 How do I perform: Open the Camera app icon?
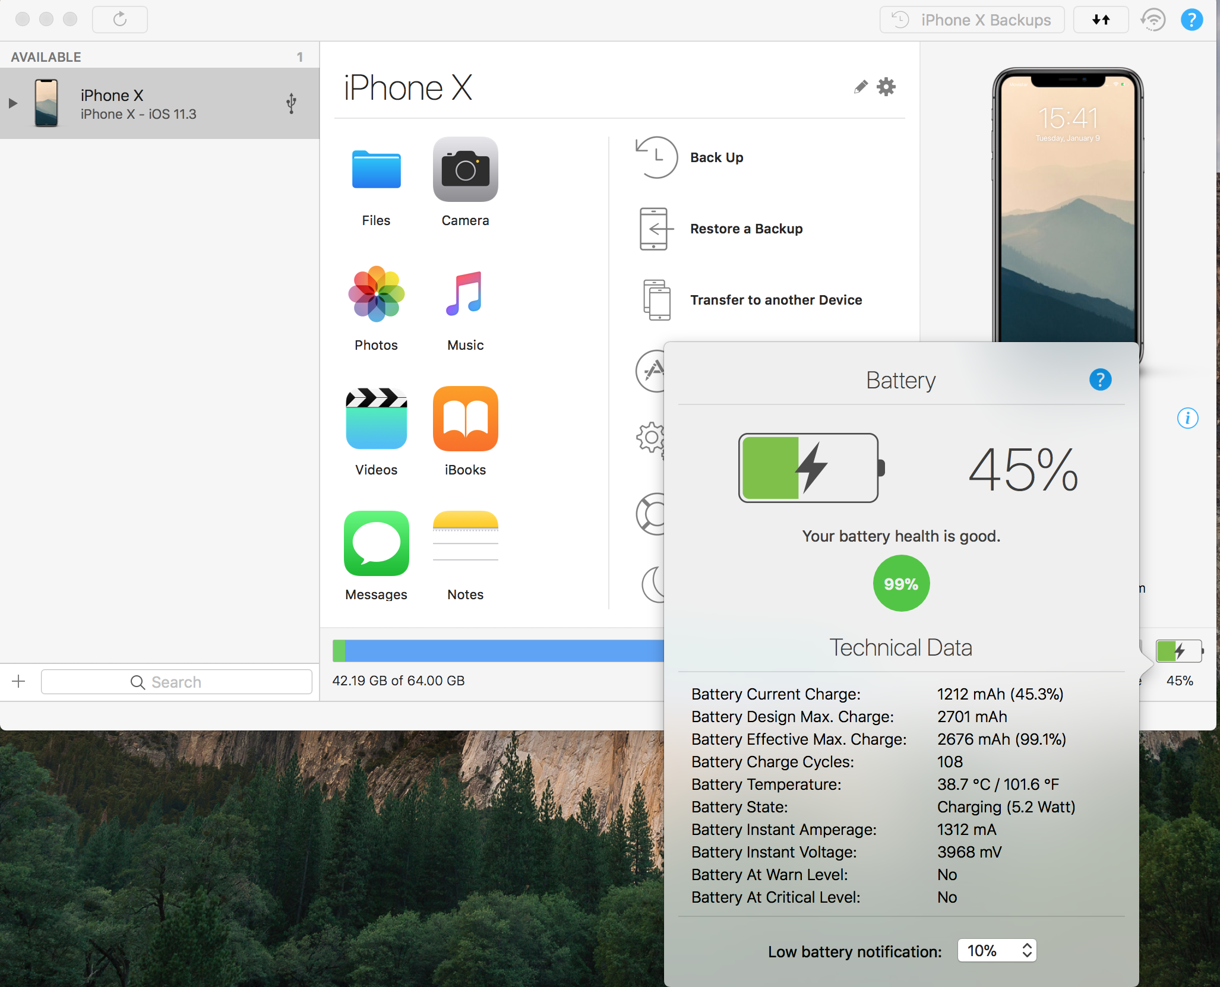[465, 169]
